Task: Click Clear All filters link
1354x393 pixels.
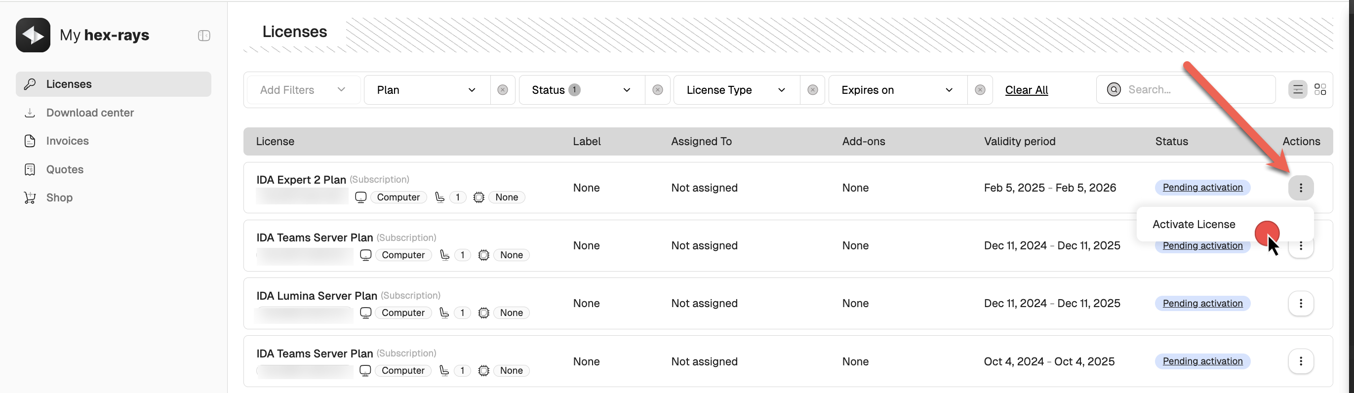Action: 1027,90
